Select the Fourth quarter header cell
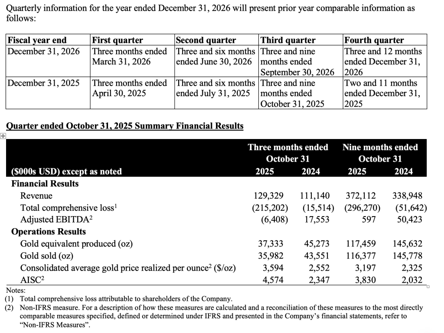Image resolution: width=444 pixels, height=333 pixels. [374, 40]
